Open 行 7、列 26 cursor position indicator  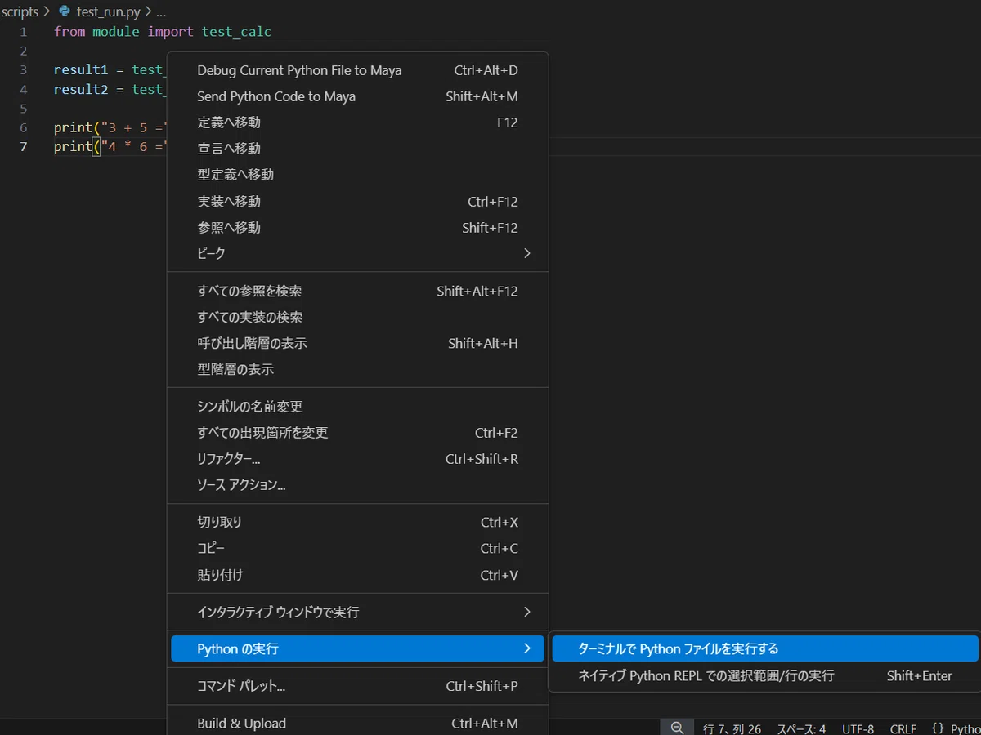pyautogui.click(x=732, y=729)
